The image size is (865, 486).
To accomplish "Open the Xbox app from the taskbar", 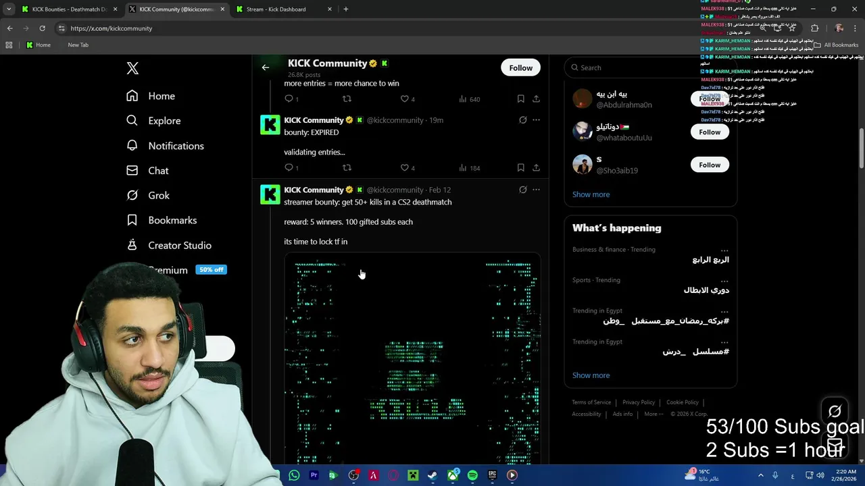I will (453, 475).
